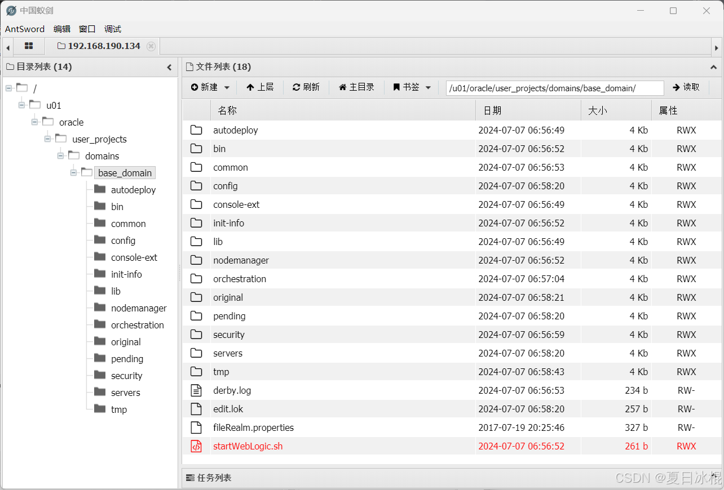
Task: Collapse the oracle tree node
Action: [34, 122]
